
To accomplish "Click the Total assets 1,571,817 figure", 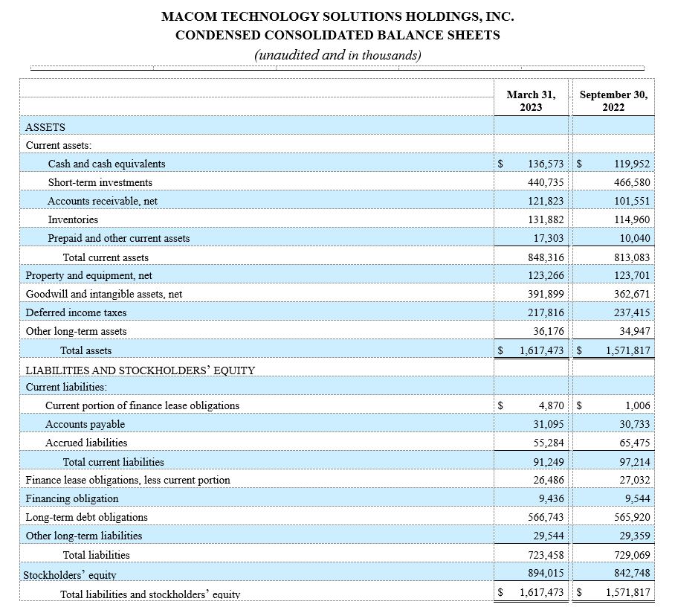I will click(x=627, y=350).
